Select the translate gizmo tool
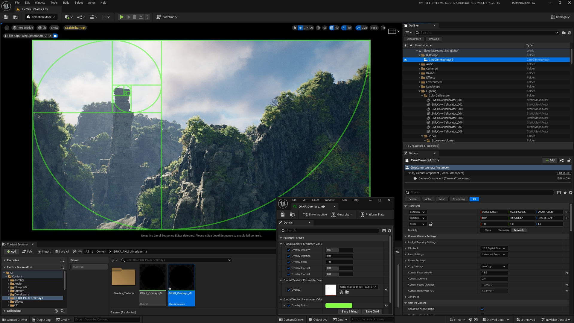Viewport: 574px width, 323px height. coord(300,28)
